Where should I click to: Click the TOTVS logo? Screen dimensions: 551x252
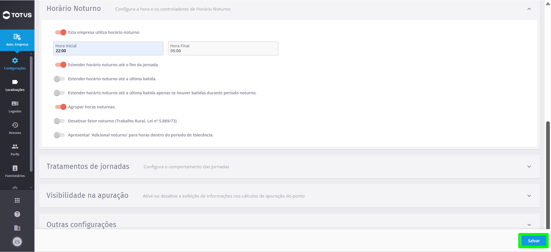(x=17, y=15)
